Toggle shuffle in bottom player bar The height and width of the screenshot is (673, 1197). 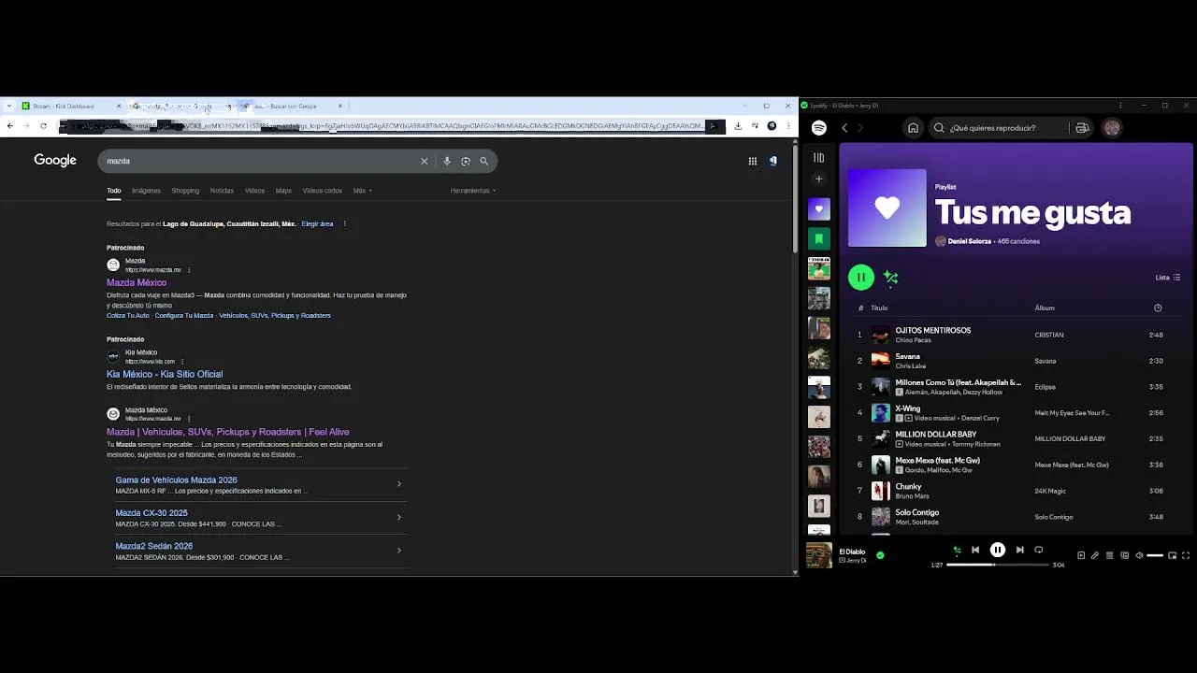pos(956,551)
